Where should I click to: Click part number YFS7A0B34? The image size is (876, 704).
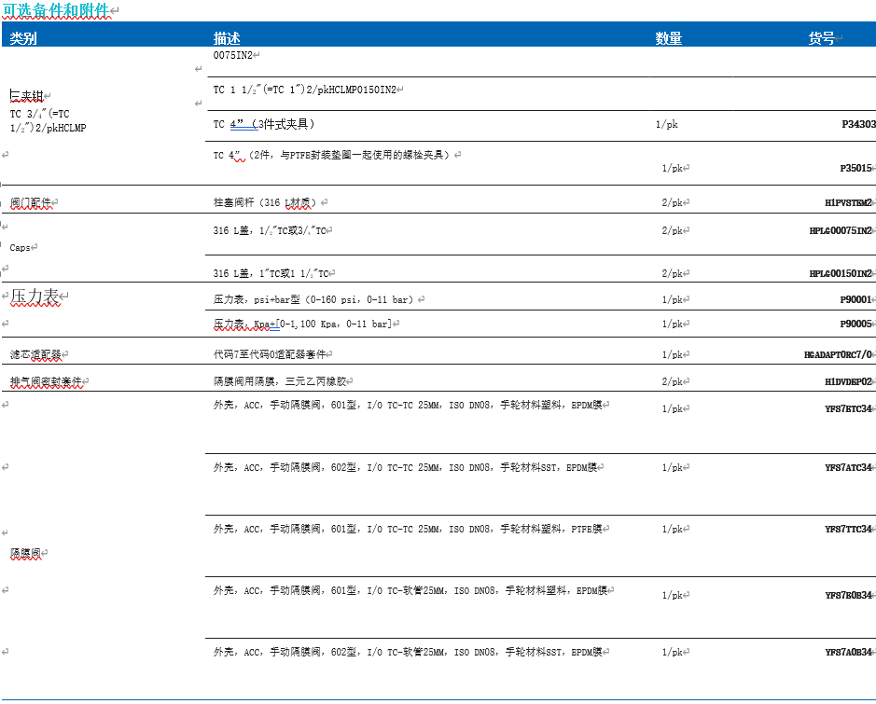(847, 652)
